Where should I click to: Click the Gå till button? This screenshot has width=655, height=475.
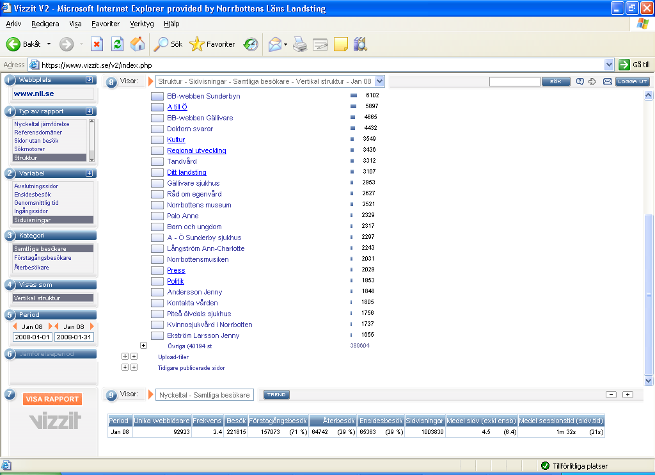click(x=635, y=65)
